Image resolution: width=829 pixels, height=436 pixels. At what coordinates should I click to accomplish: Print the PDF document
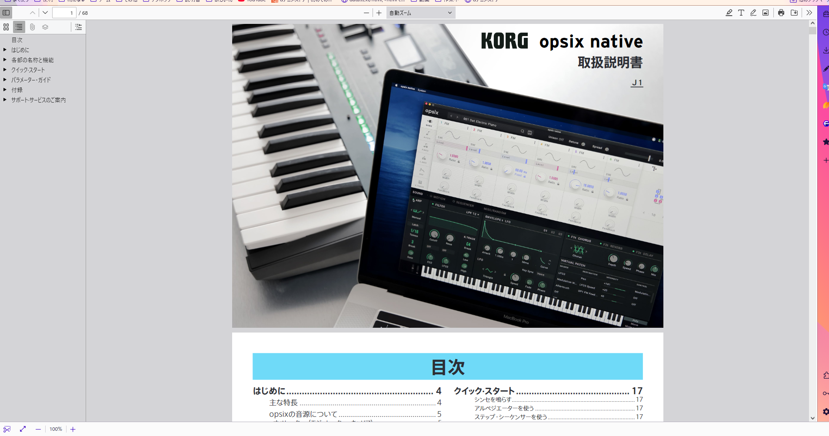[x=781, y=13]
